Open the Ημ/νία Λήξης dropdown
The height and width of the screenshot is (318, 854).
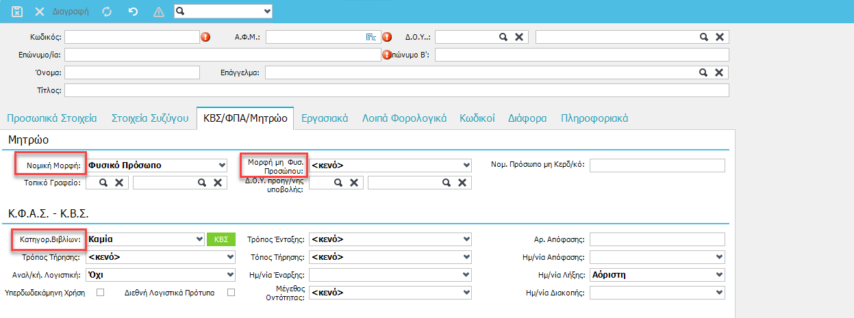[x=719, y=275]
